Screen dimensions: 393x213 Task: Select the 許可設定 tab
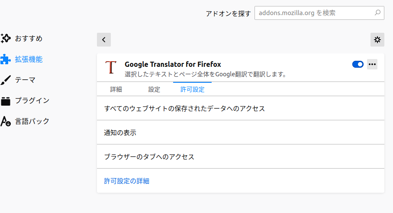[x=192, y=90]
